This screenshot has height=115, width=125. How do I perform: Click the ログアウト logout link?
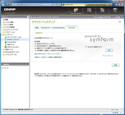(107, 17)
